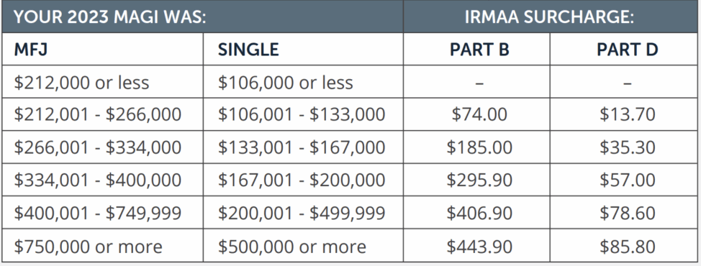The height and width of the screenshot is (266, 701).
Task: Click the $13.70 Part D surcharge
Action: (x=627, y=115)
